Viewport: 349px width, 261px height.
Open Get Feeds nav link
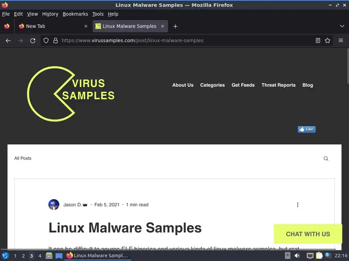pos(243,85)
